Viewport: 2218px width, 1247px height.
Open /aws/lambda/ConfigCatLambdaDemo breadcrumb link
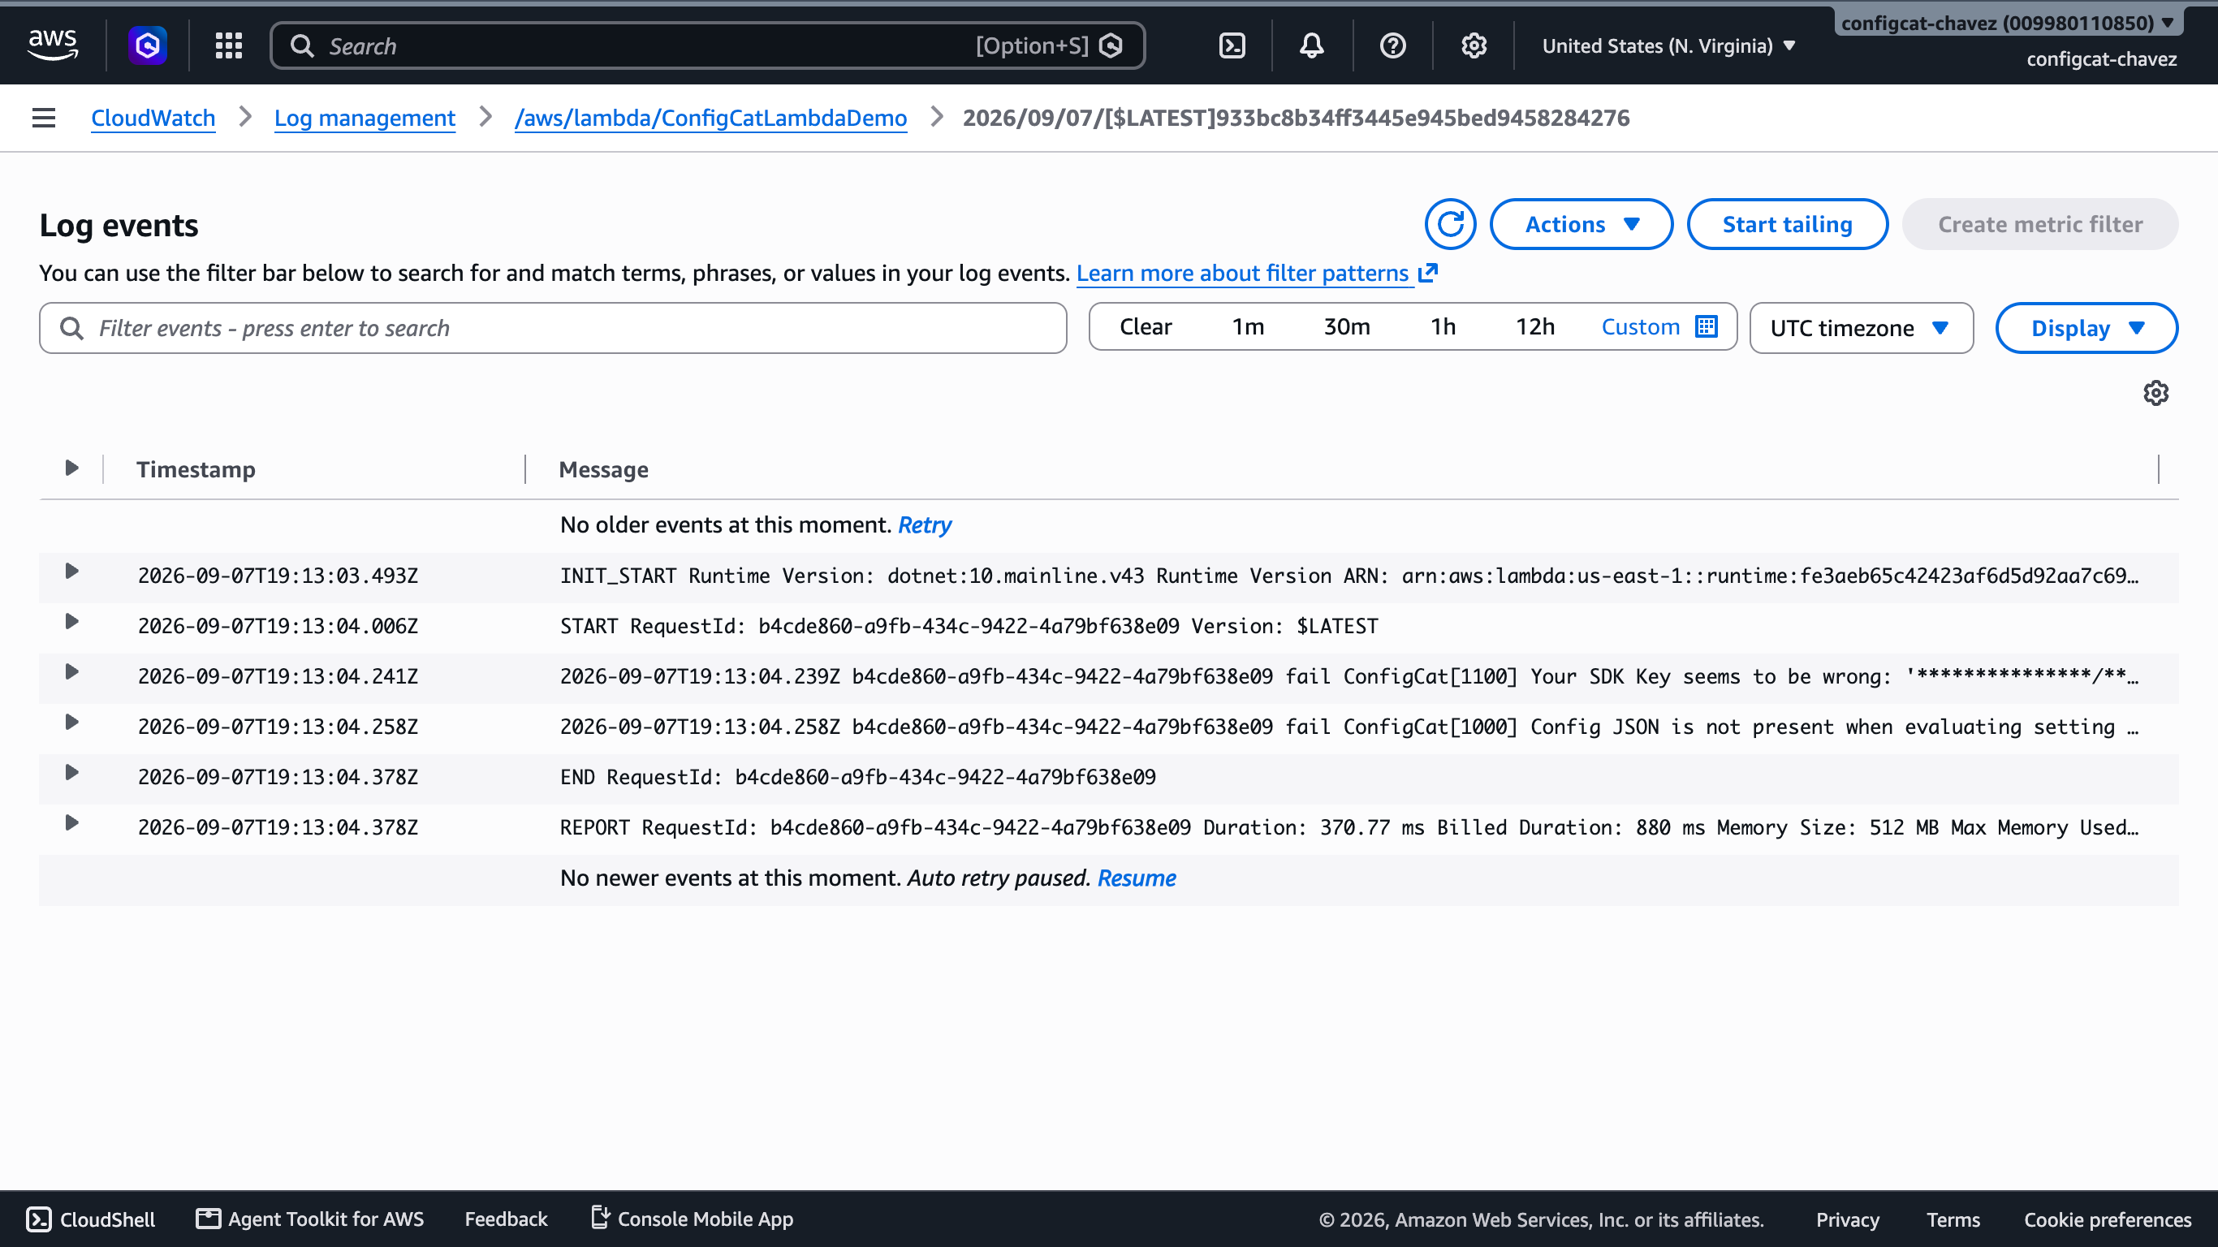click(x=710, y=118)
